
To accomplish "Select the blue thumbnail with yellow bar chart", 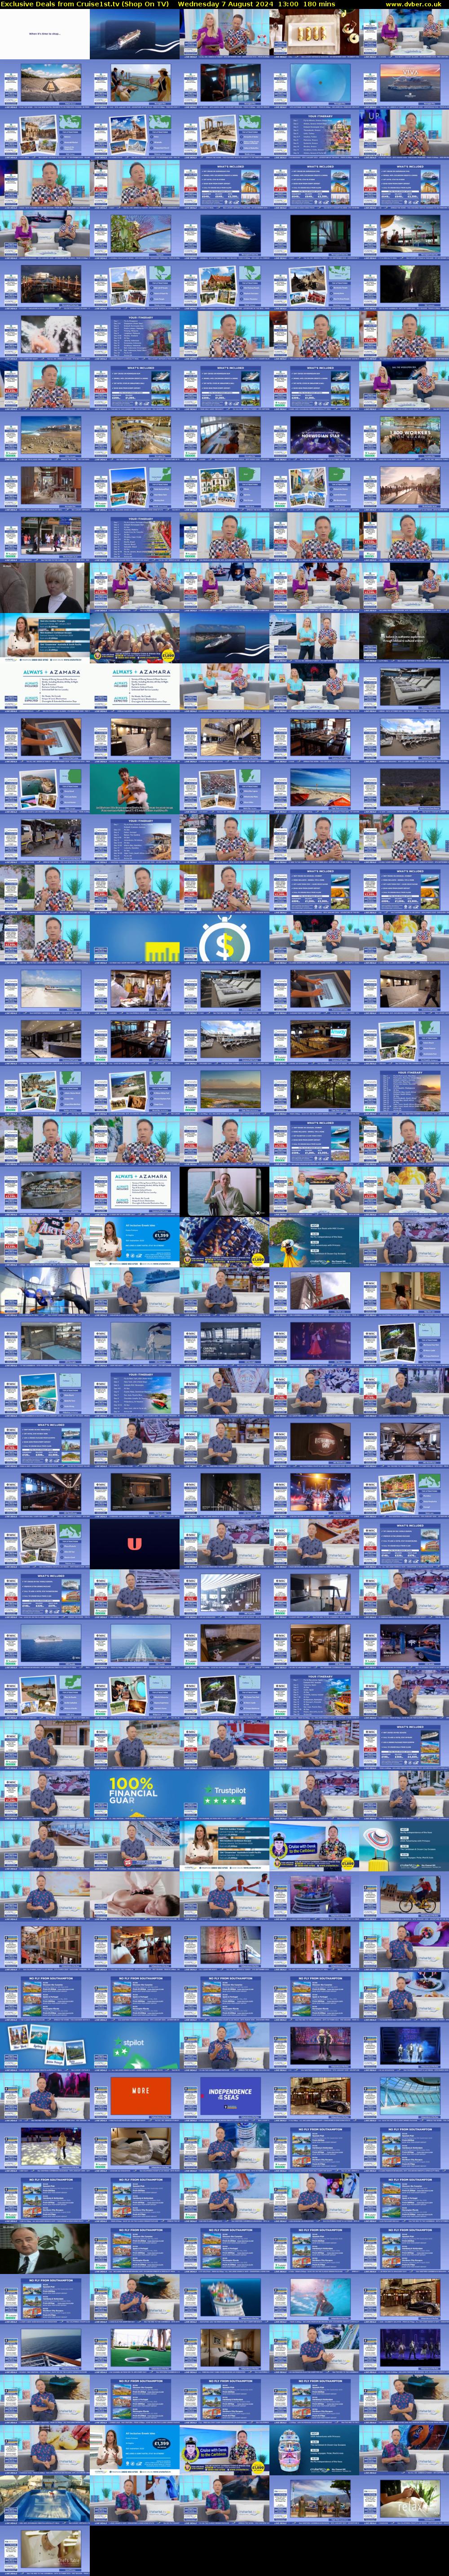I will 135,939.
